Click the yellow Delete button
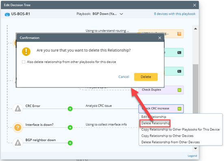224x161 pixels. (x=146, y=77)
